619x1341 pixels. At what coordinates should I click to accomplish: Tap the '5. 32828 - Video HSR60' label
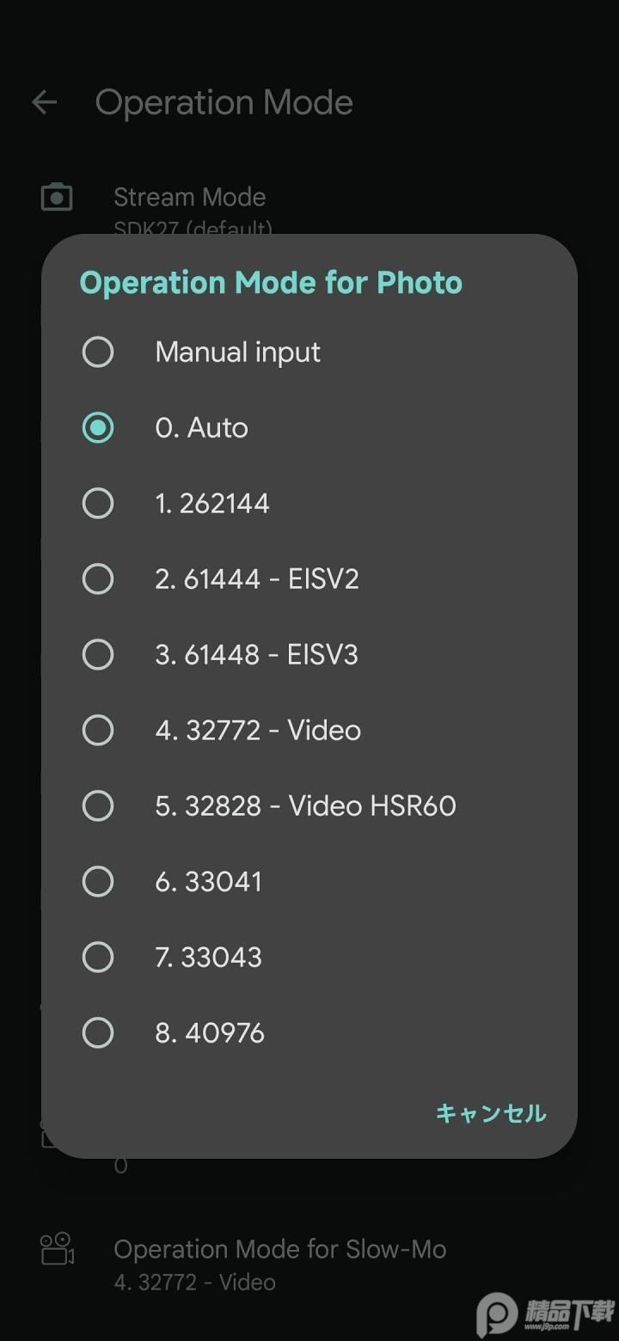coord(305,805)
